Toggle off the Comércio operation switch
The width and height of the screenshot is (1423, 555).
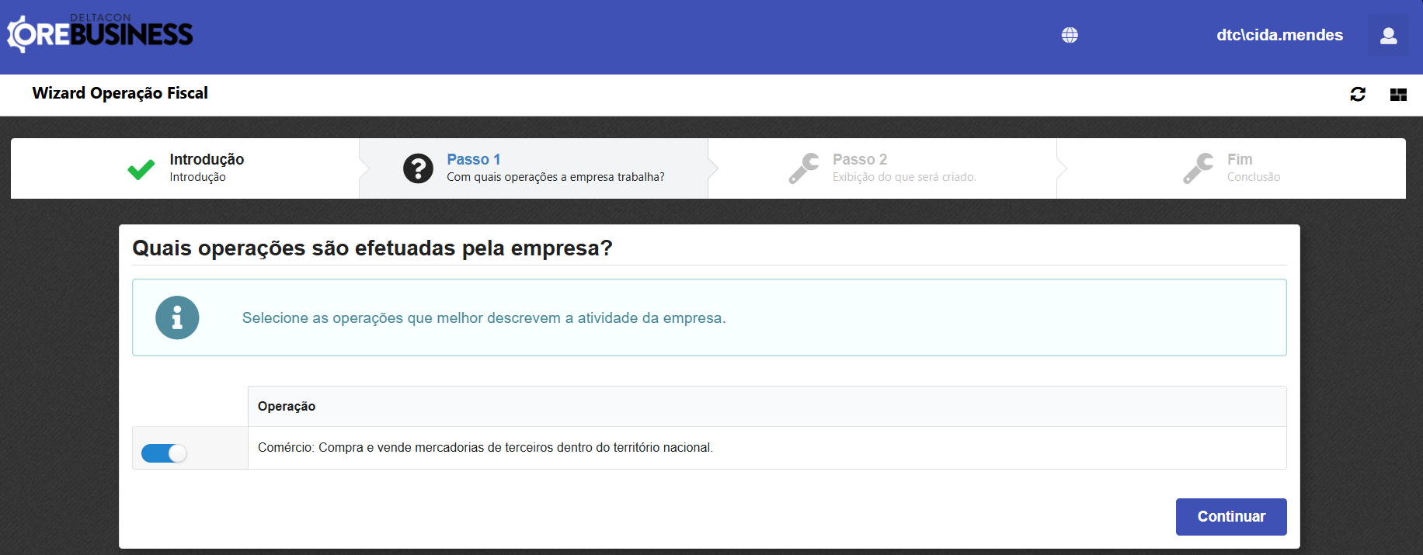[x=164, y=453]
